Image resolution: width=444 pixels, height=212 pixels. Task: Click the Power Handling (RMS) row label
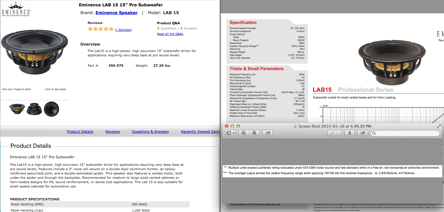27,204
